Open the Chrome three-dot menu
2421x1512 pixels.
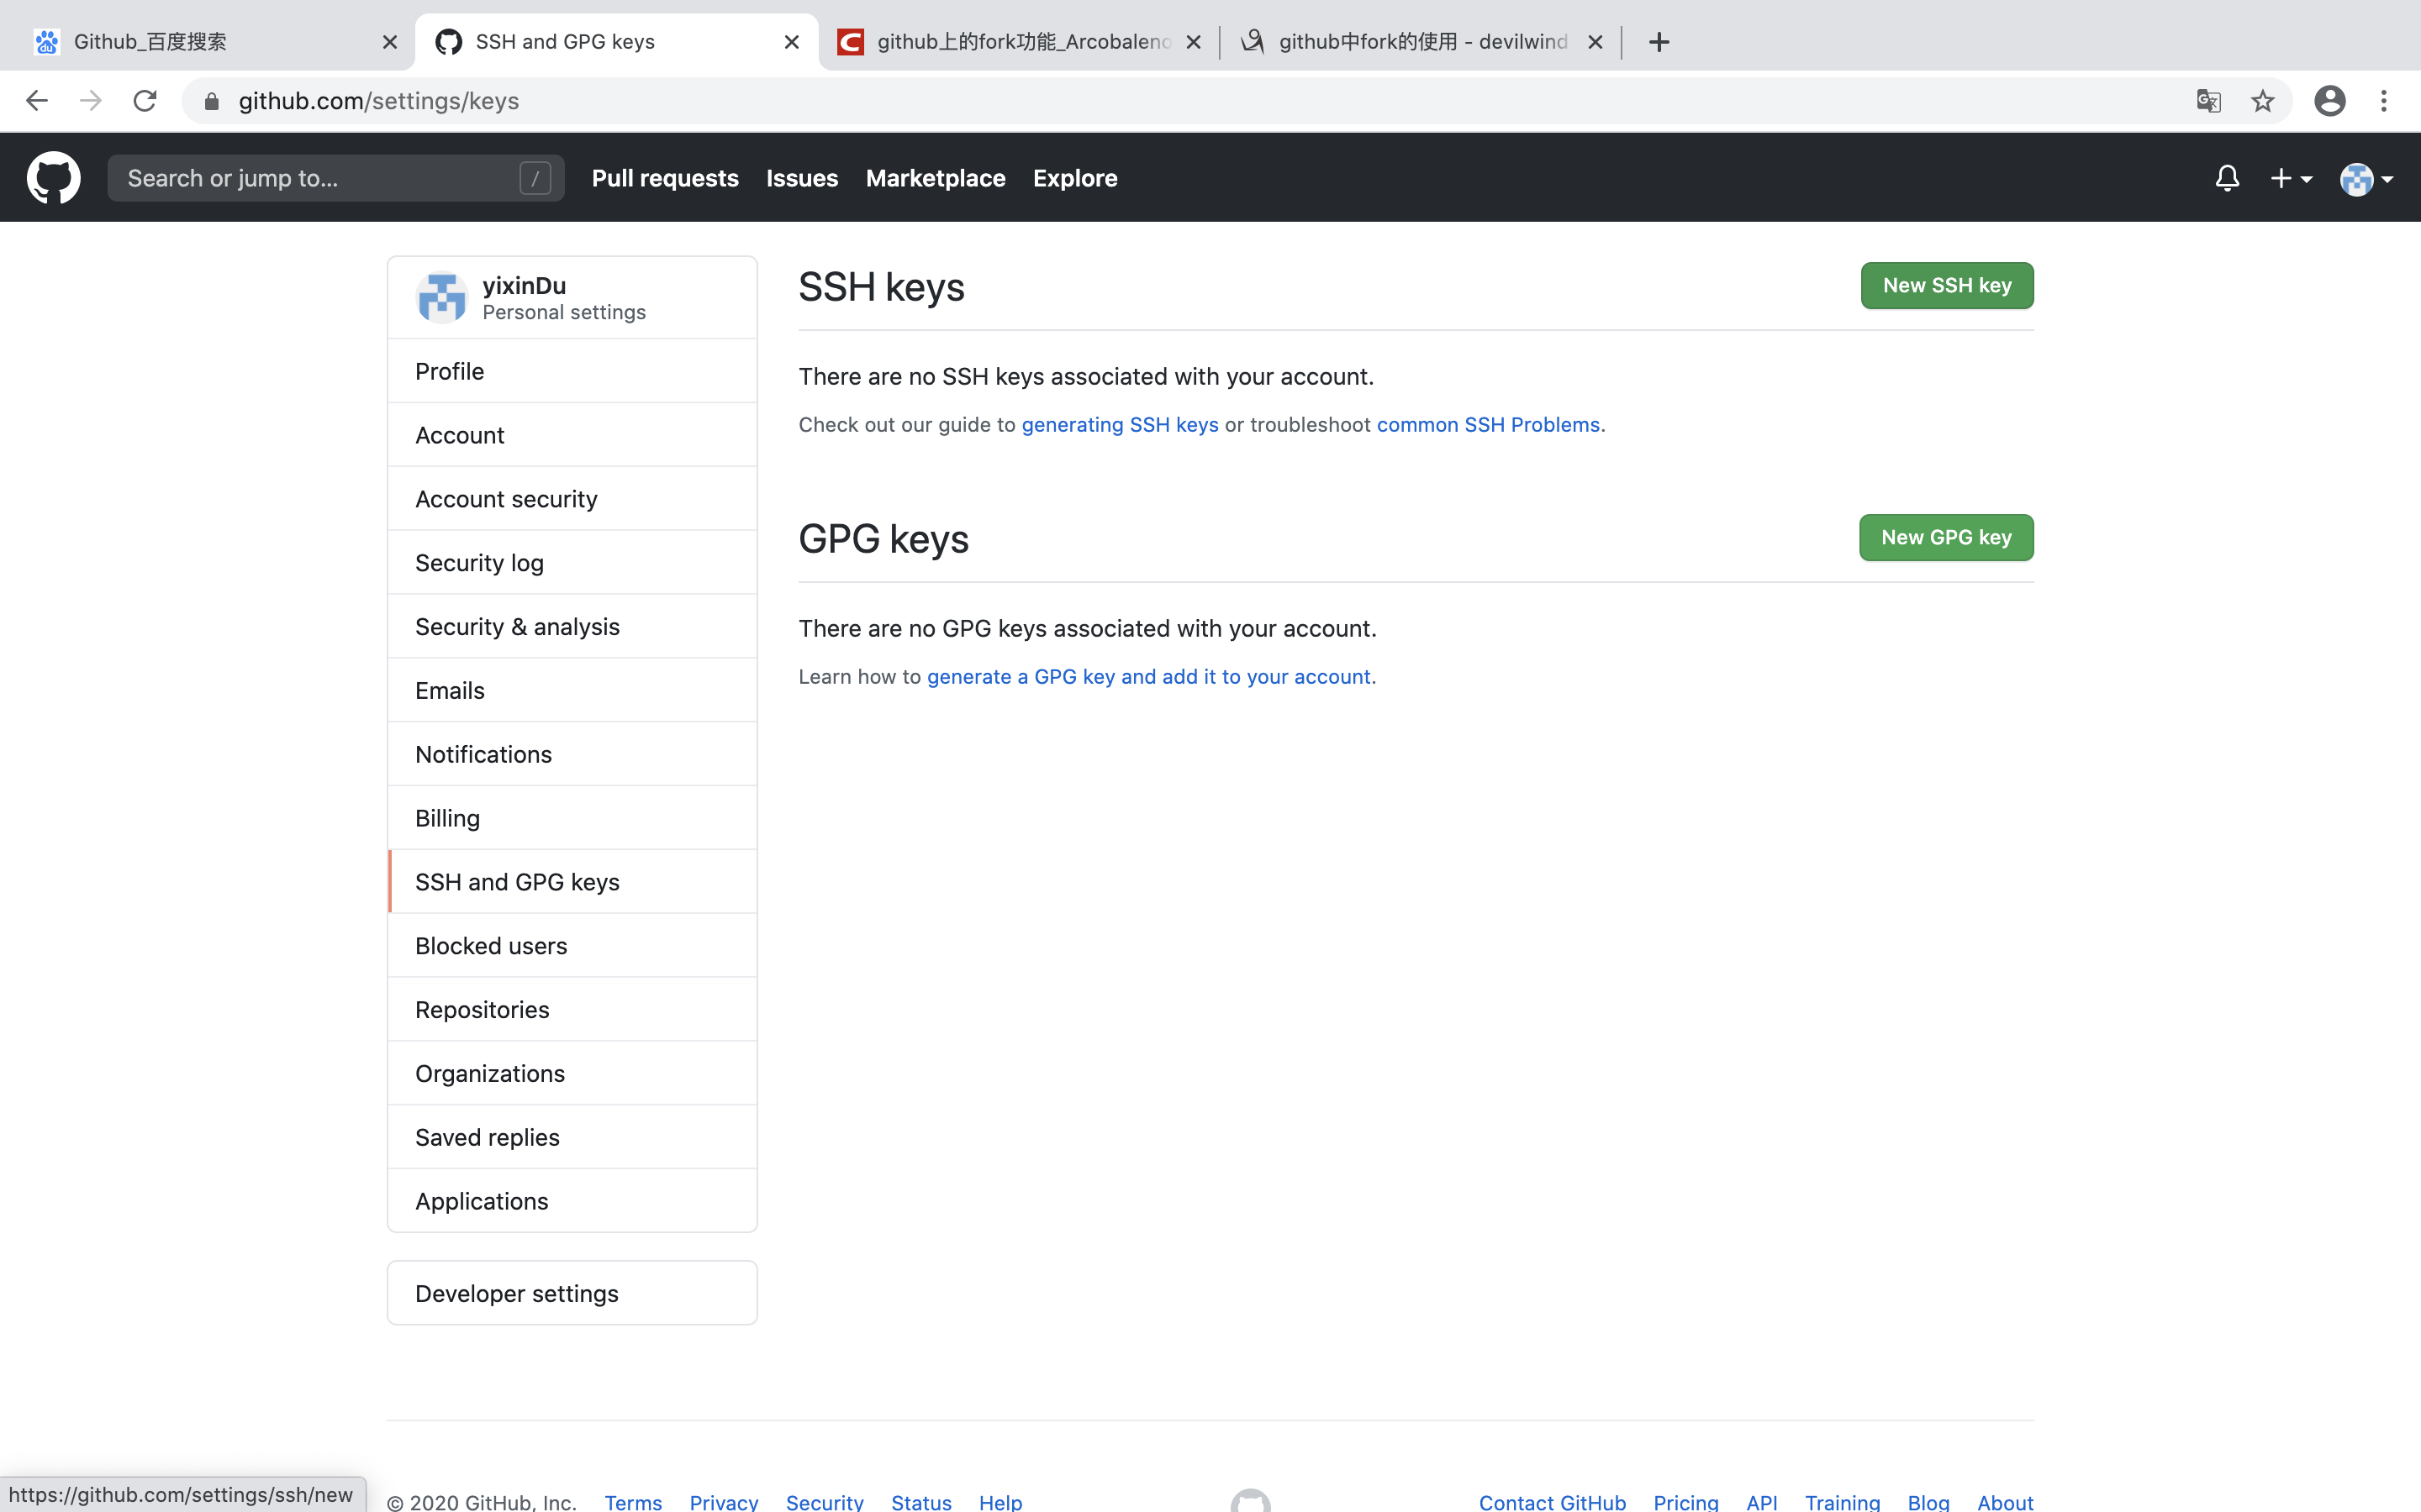[2385, 100]
